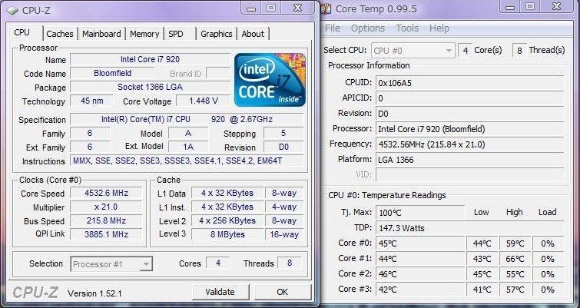Screen dimensions: 580x308
Task: Click the APICID field in Core Temp
Action: click(470, 98)
